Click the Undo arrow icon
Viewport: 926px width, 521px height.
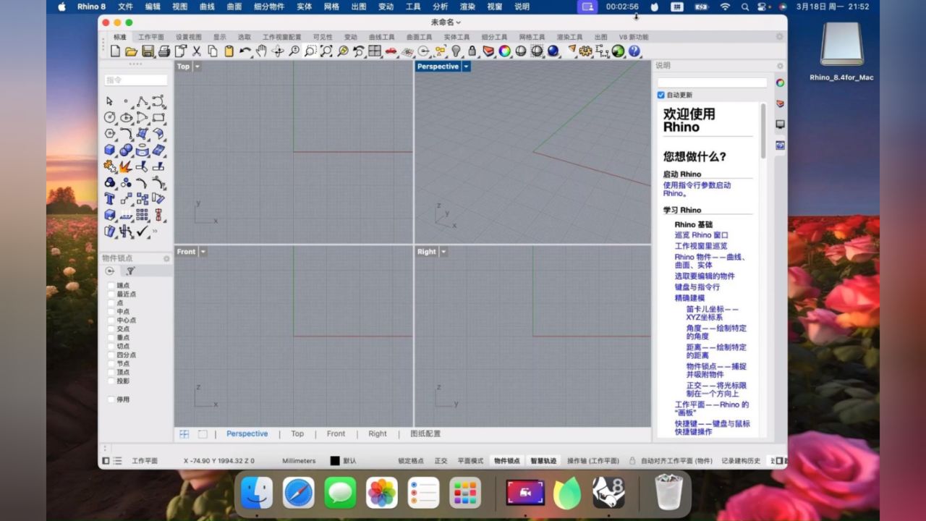point(245,51)
